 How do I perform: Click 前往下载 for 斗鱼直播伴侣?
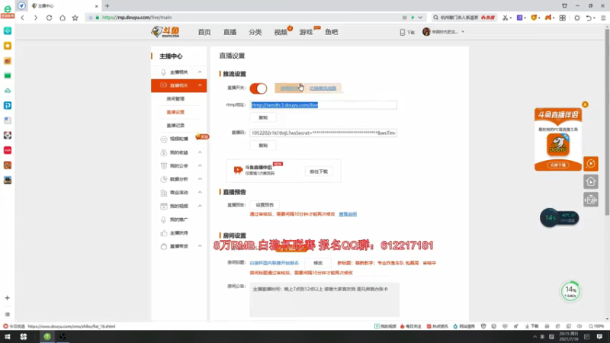tap(319, 171)
